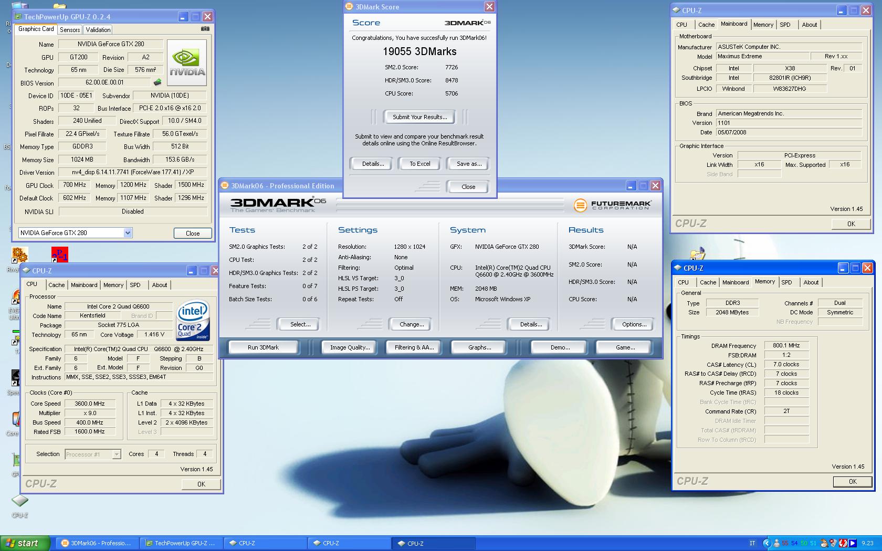Click Save as in 3DMark Score window
This screenshot has height=551, width=882.
[469, 164]
